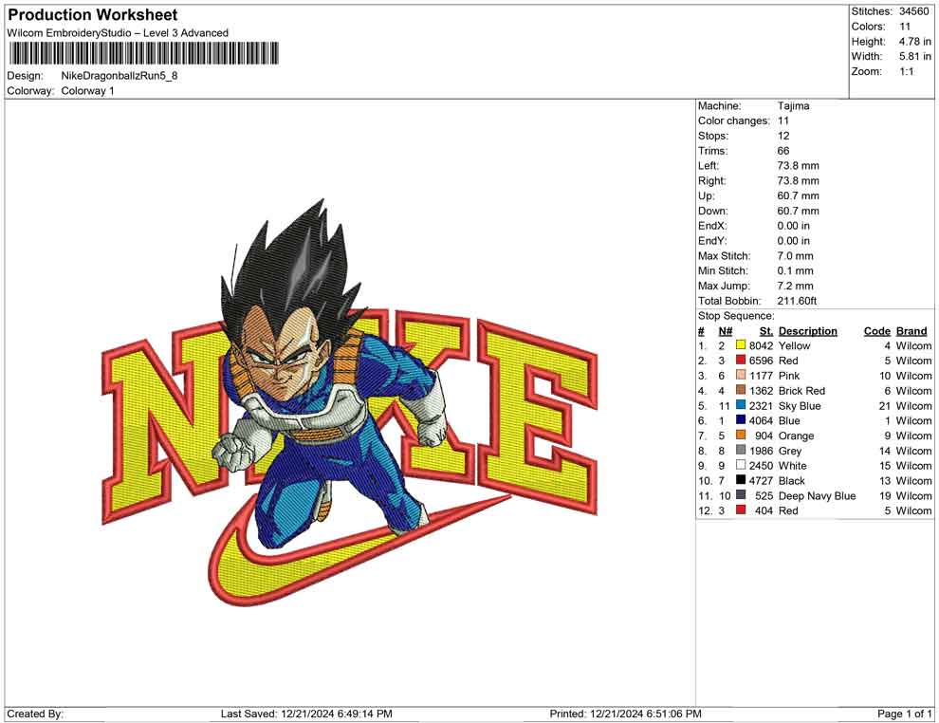Click the 'Page 1 of 1' footer text
This screenshot has height=723, width=939.
904,714
